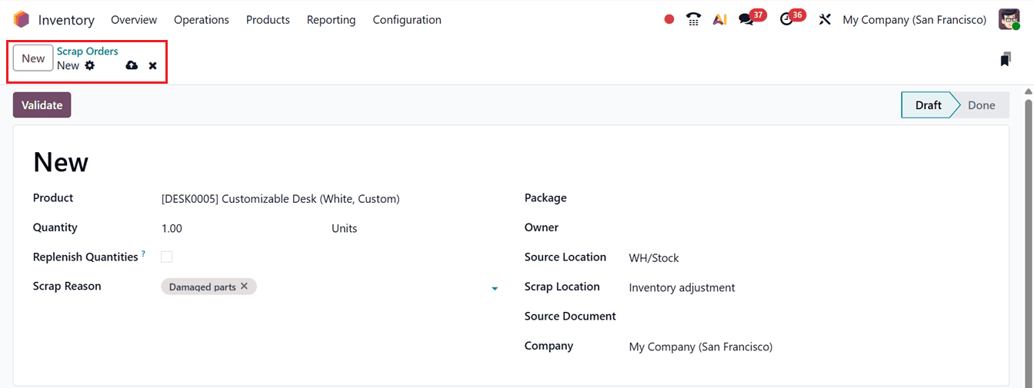Open the VoIP phone icon

pyautogui.click(x=694, y=20)
